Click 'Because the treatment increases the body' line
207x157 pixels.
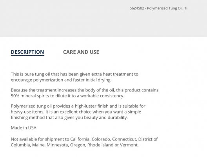click(x=85, y=90)
